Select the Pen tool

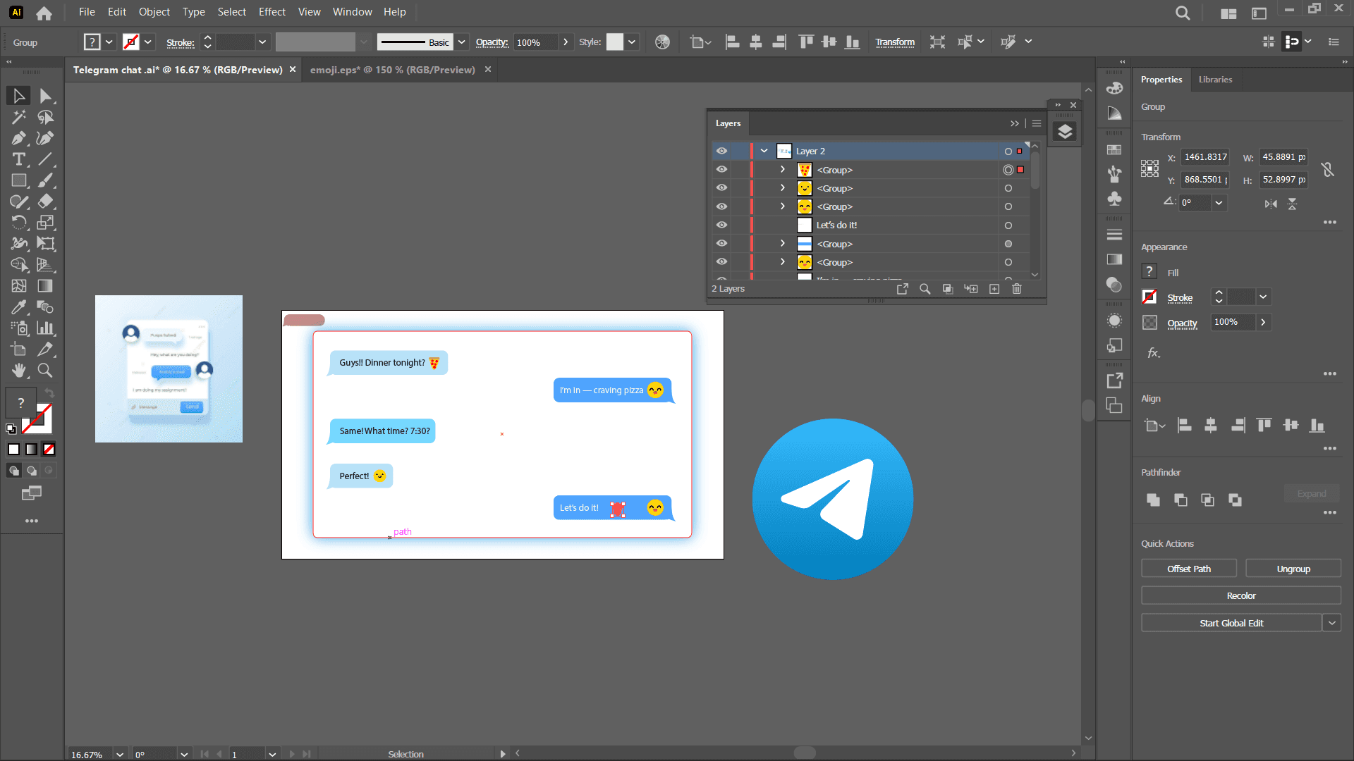coord(19,138)
